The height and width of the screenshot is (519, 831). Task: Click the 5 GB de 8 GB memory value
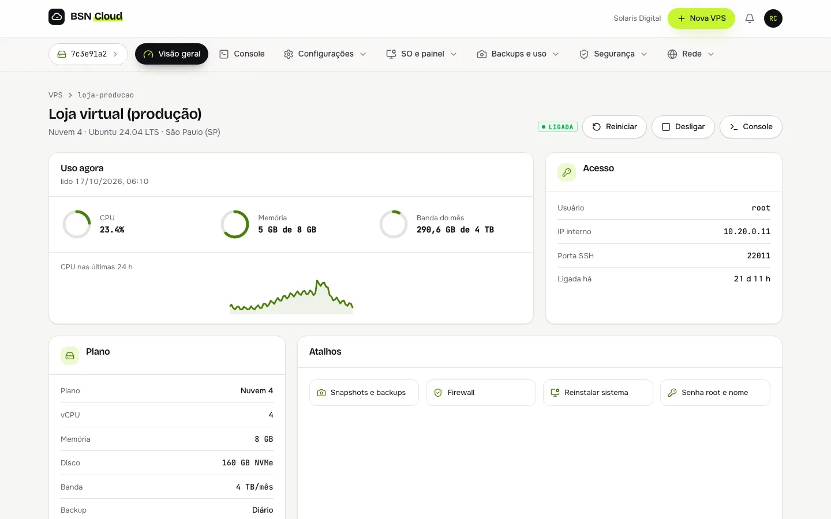click(x=287, y=230)
